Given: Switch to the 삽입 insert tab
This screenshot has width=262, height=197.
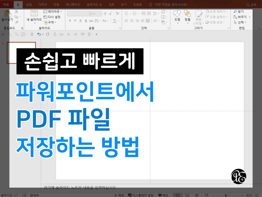Looking at the screenshot, I should (29, 4).
